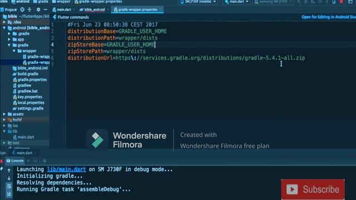The image size is (356, 200).
Task: Click the wrapper breadcrumb in navigation bar
Action: 61,2
